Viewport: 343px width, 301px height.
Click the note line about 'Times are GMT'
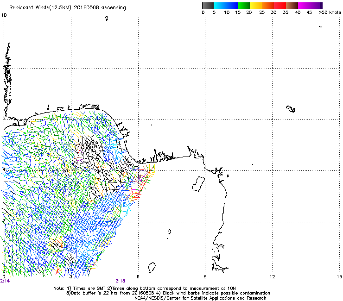(145, 288)
